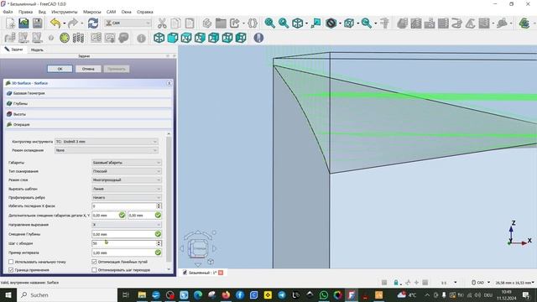Open the Вид menu
This screenshot has width=537, height=302.
42,12
